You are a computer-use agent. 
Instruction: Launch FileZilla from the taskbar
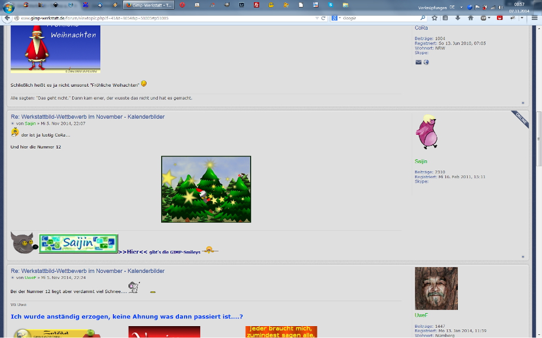coord(256,5)
